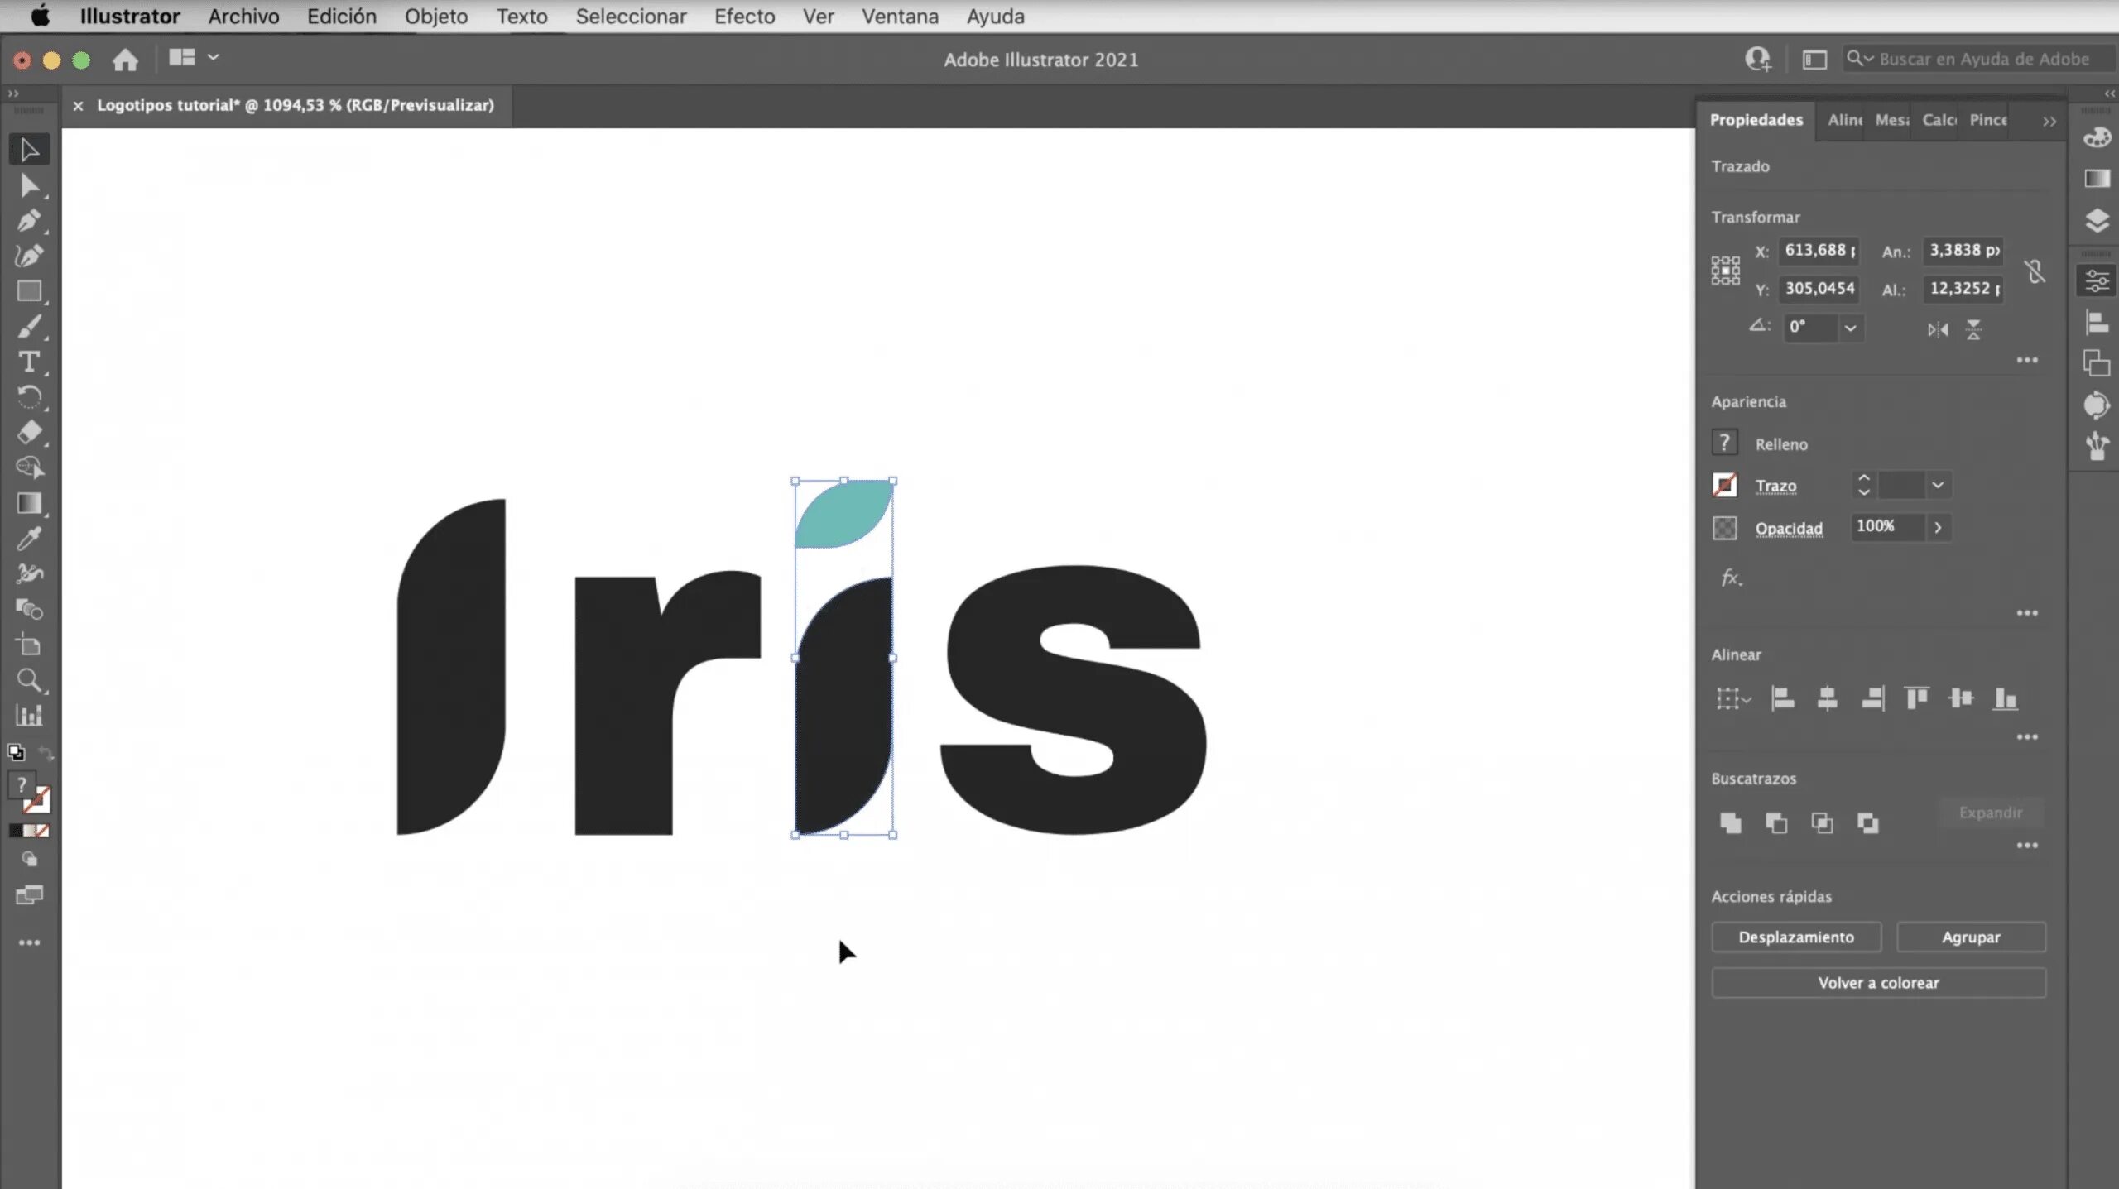Screen dimensions: 2119x1189
Task: Click Volver a colorear button
Action: 1878,982
